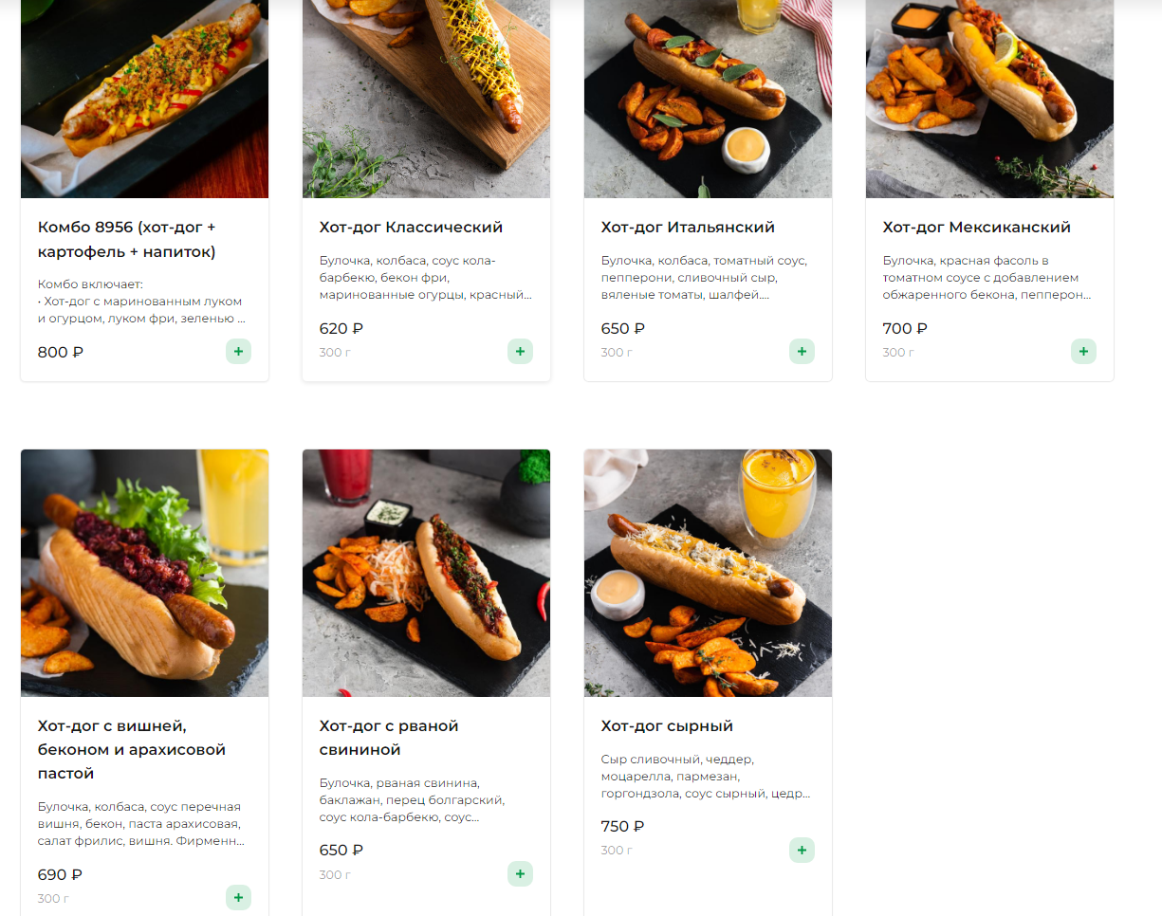1162x916 pixels.
Task: Open the cherry bacon hot dog photo
Action: (x=144, y=573)
